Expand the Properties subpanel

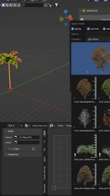click(x=6, y=154)
